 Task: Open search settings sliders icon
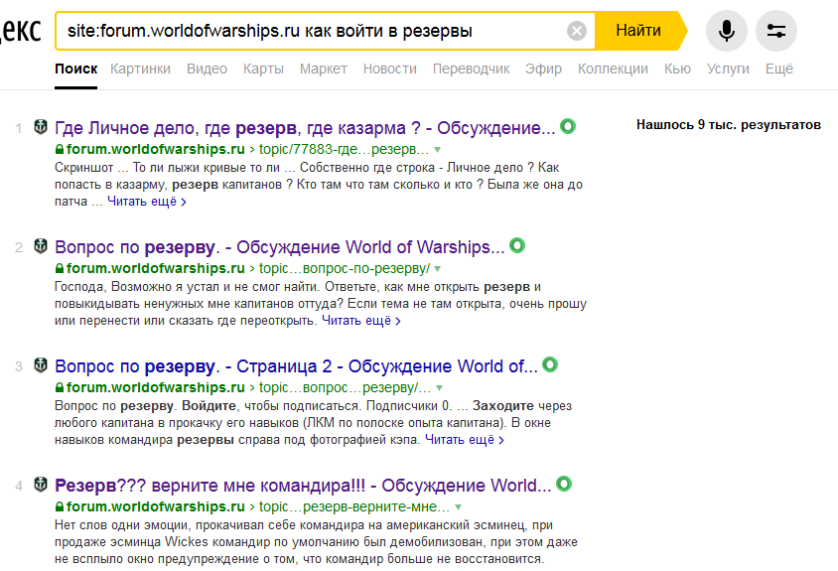pyautogui.click(x=776, y=31)
